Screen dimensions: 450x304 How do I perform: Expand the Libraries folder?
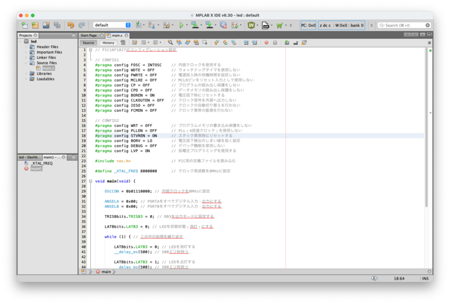click(26, 74)
